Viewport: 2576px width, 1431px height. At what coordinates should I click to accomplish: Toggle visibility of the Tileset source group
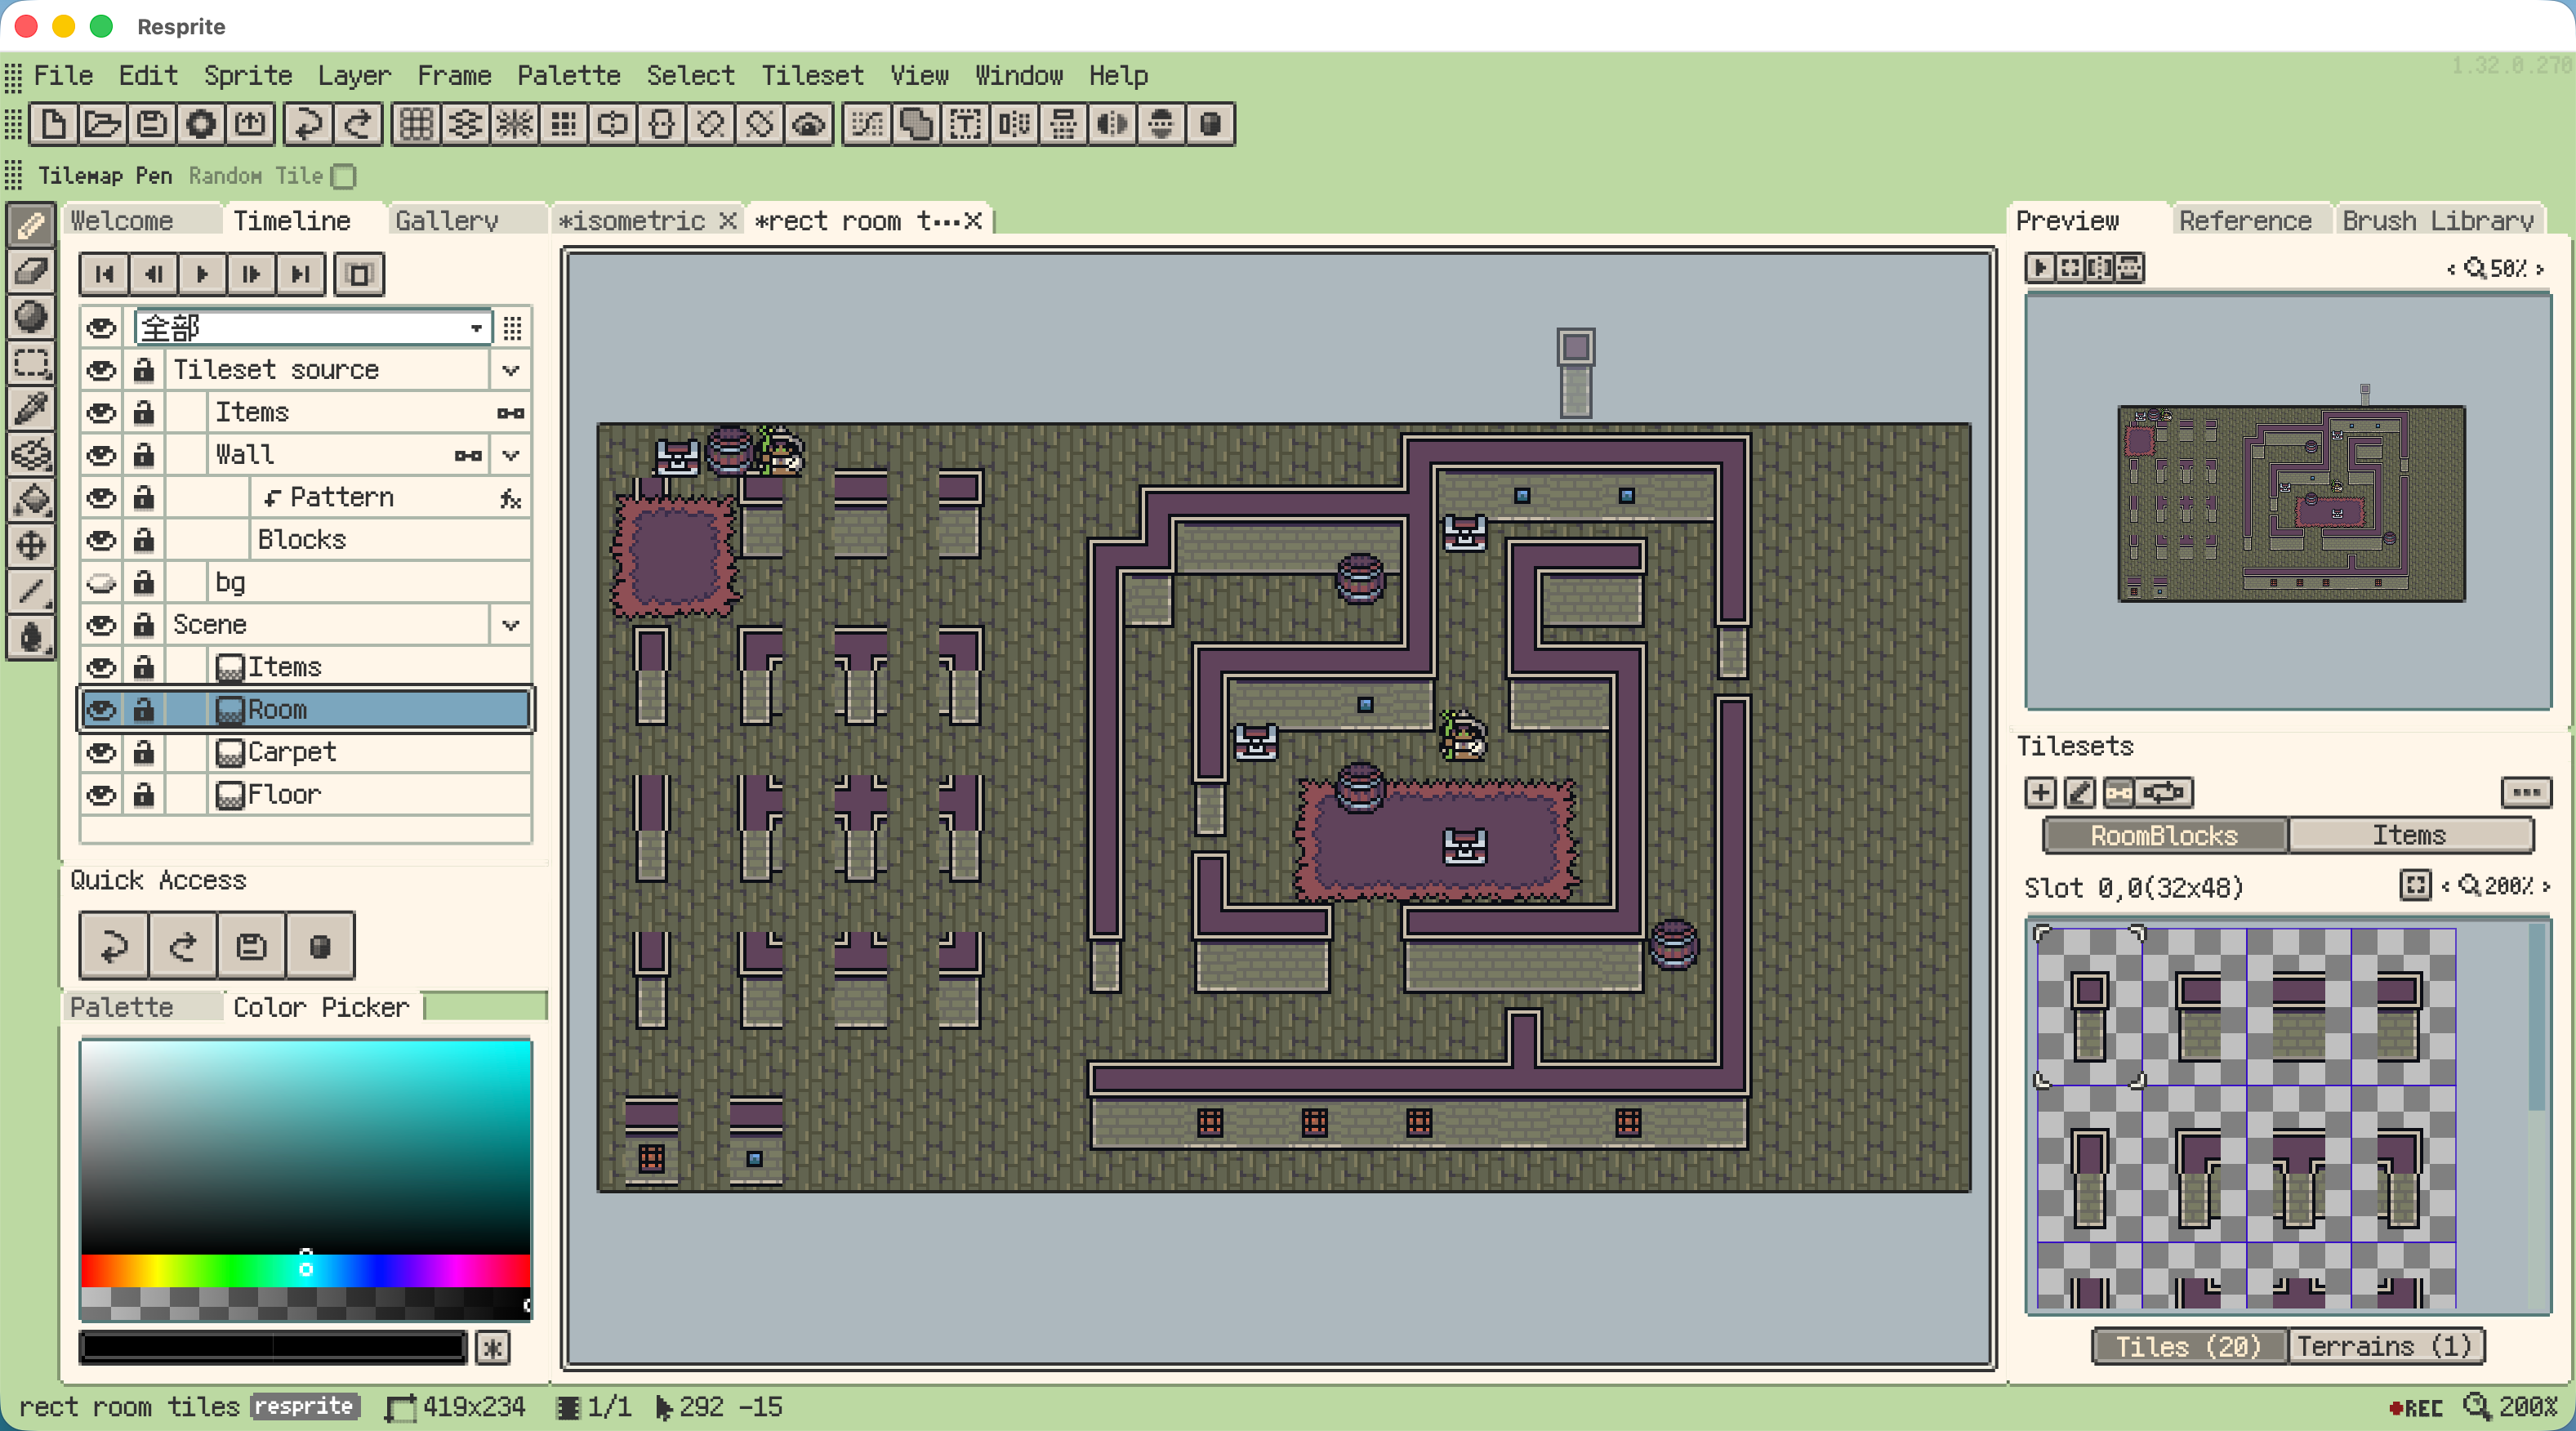pyautogui.click(x=101, y=370)
